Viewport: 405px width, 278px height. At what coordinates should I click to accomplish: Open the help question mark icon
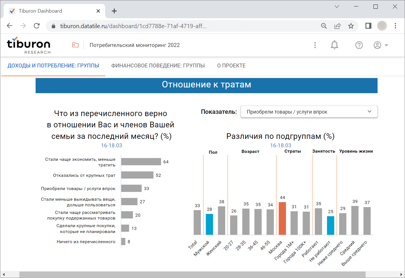pos(359,45)
